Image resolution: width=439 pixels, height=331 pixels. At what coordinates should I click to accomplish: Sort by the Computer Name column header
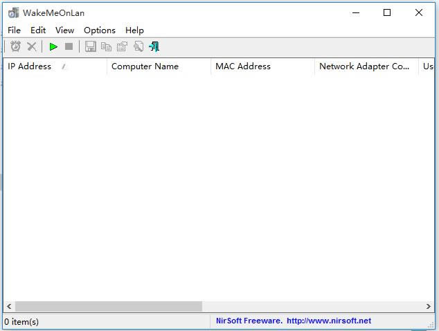coord(145,66)
